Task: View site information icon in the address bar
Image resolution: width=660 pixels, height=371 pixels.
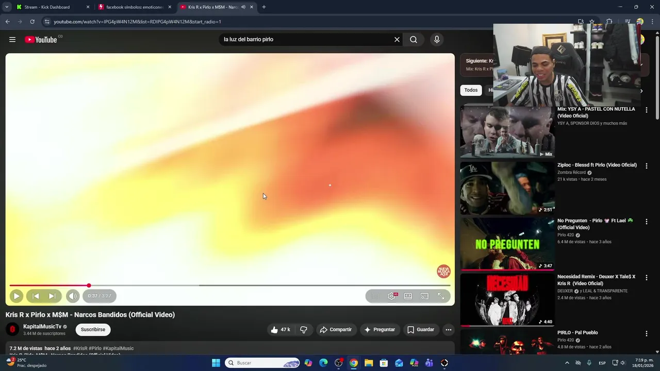Action: tap(47, 22)
